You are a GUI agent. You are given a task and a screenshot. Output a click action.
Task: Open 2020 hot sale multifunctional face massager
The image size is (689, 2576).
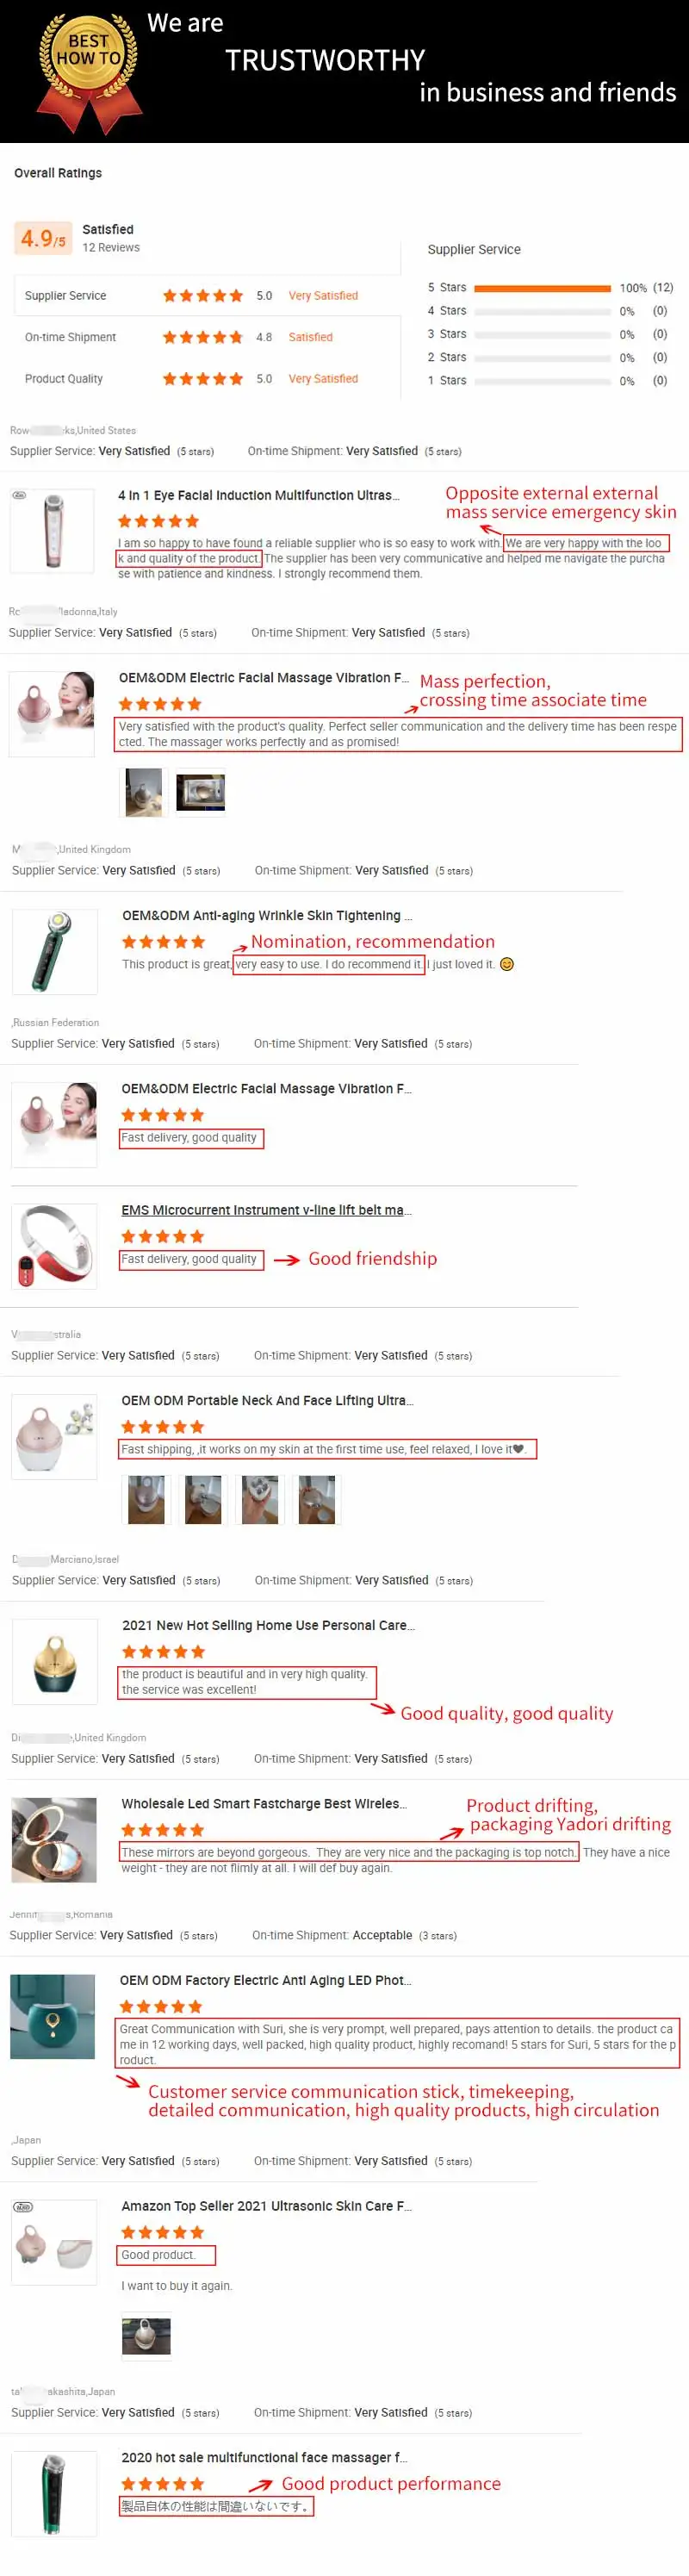click(x=264, y=2457)
